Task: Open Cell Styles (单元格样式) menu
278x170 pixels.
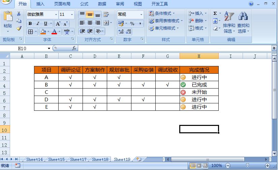Action: [x=164, y=28]
